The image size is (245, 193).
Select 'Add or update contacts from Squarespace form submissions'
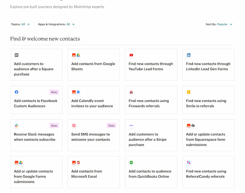click(208, 135)
